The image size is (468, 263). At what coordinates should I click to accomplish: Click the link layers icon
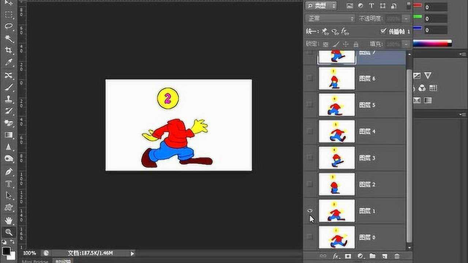(x=323, y=256)
